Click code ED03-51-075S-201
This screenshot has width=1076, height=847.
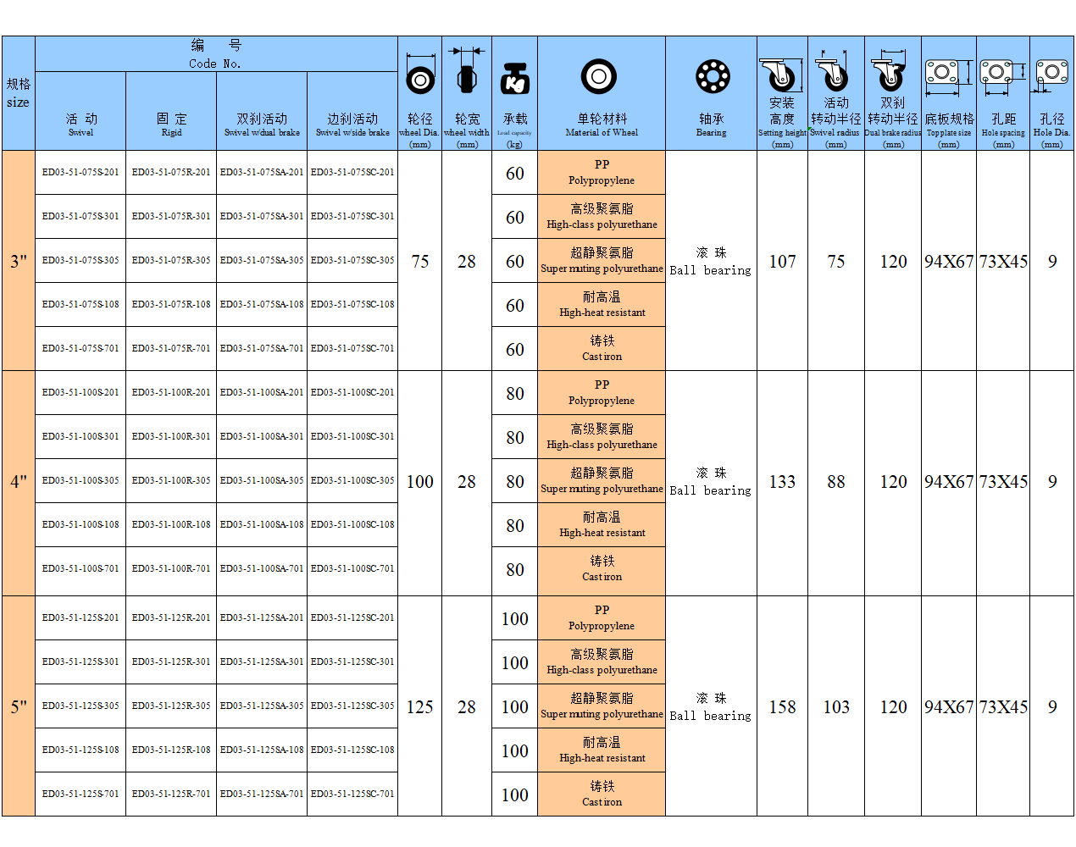coord(80,172)
